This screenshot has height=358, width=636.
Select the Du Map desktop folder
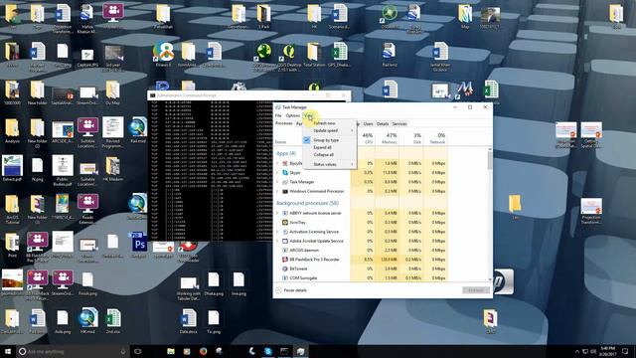pyautogui.click(x=112, y=92)
